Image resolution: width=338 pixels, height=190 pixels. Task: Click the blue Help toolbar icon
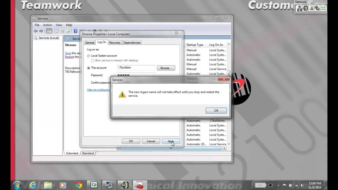pos(76,31)
